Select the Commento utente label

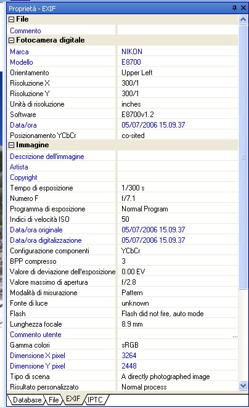[36, 335]
